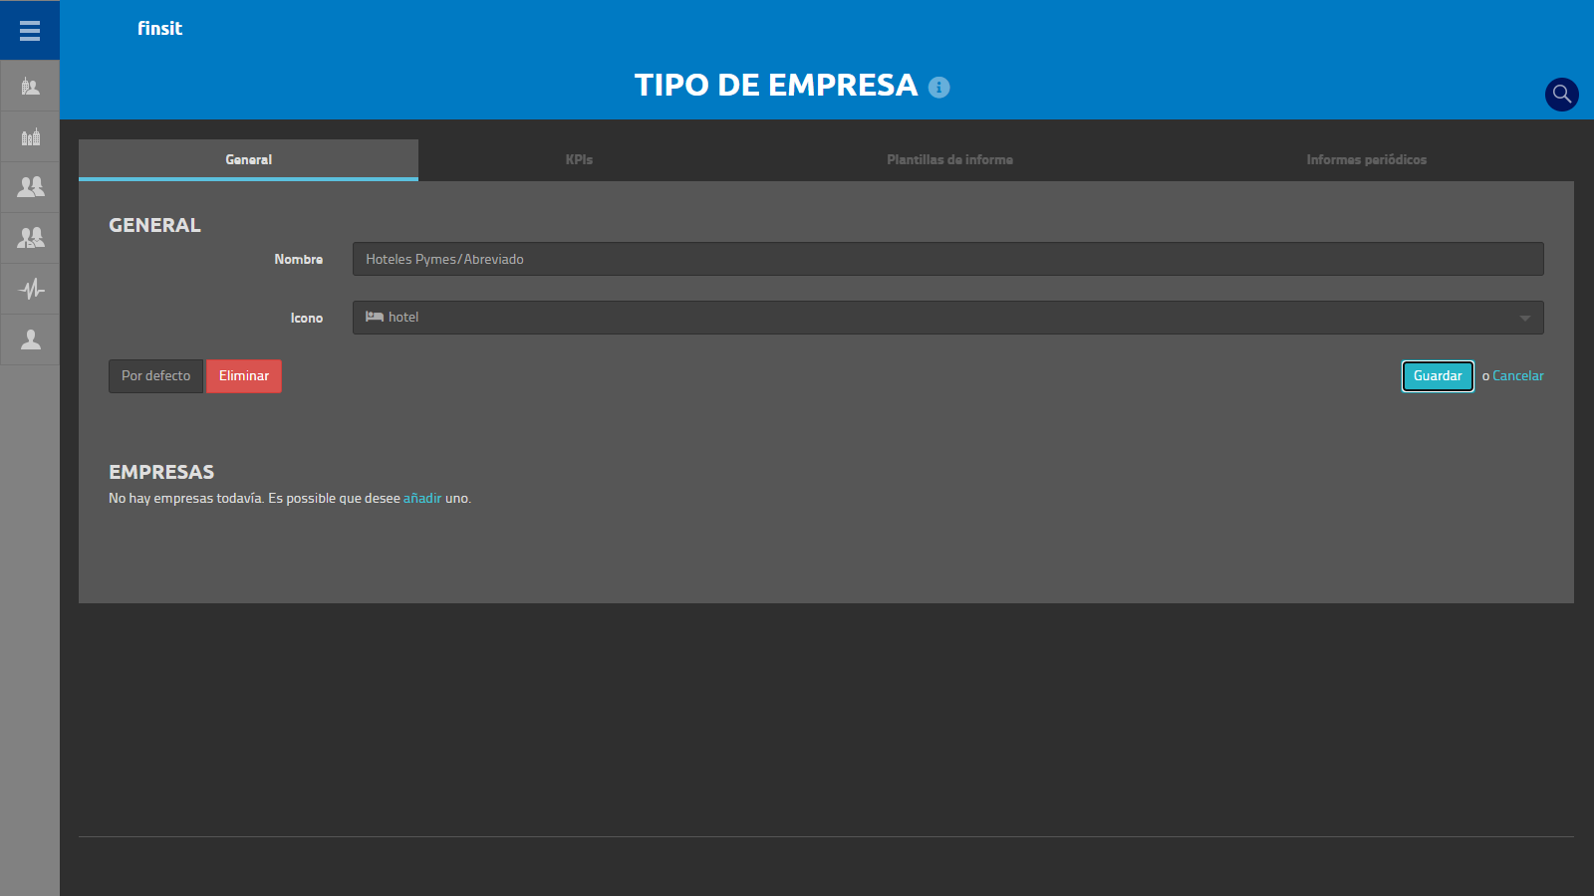The image size is (1594, 896).
Task: Click the Icono label
Action: pyautogui.click(x=306, y=318)
